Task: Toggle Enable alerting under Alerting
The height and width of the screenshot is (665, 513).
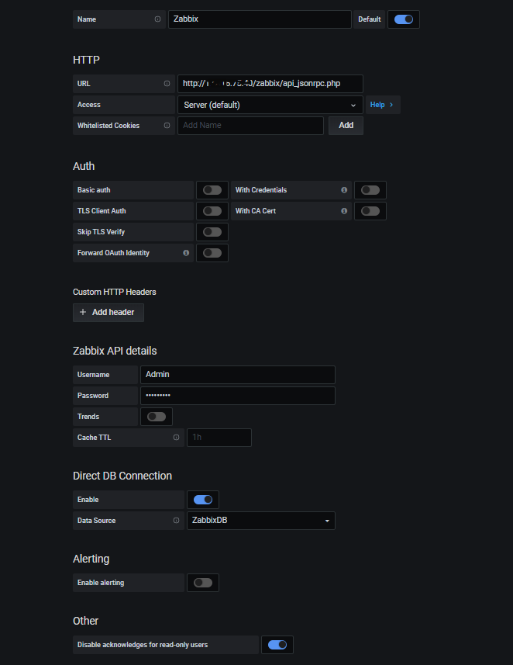Action: [x=202, y=582]
